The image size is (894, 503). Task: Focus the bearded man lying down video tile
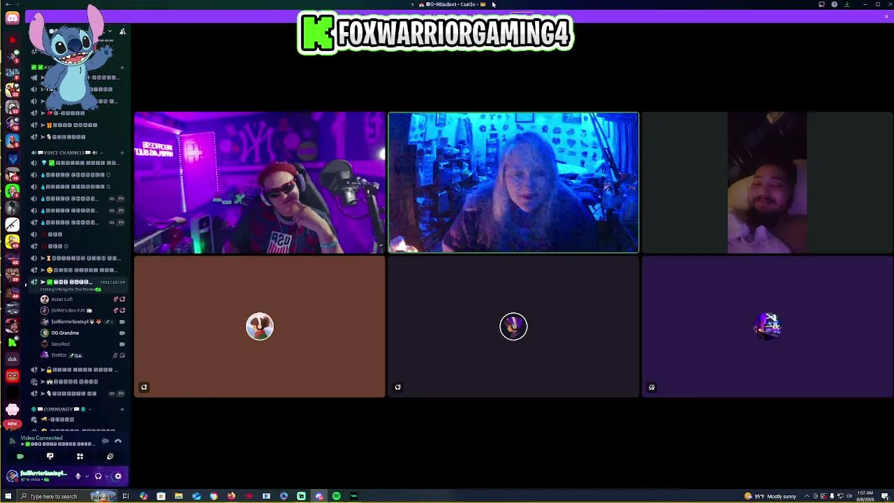point(768,182)
